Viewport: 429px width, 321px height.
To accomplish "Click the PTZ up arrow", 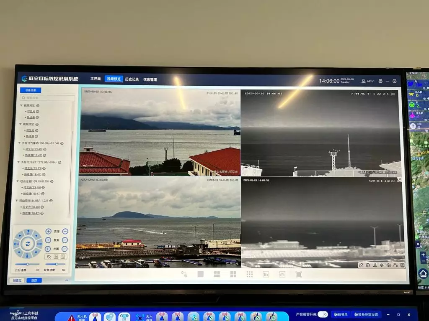I will tap(28, 231).
